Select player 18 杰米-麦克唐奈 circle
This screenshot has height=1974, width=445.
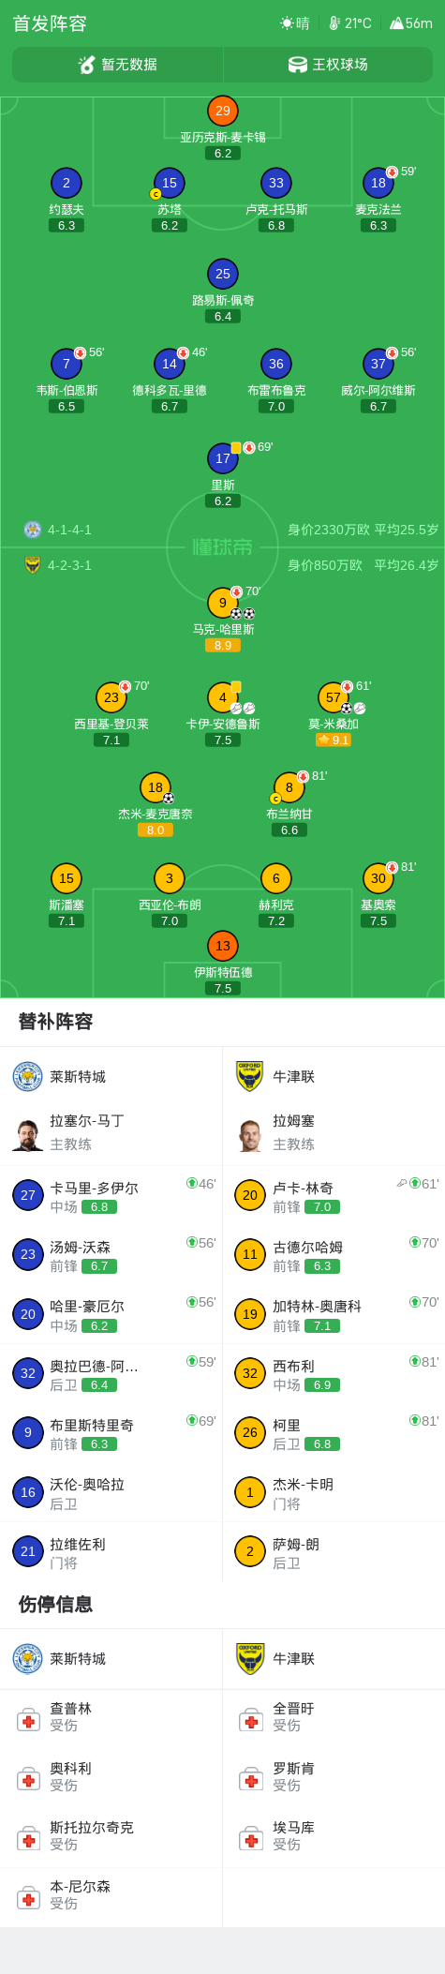(156, 787)
